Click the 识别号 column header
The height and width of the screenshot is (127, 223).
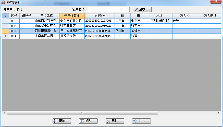(x=27, y=16)
